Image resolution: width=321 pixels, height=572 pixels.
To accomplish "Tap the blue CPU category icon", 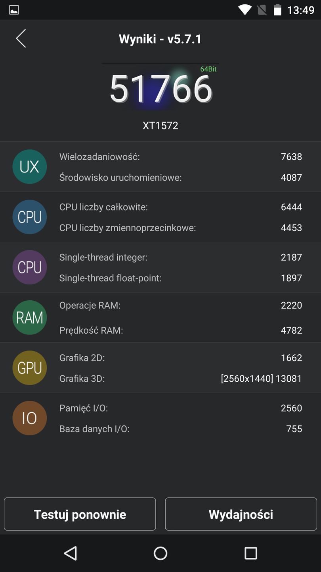I will click(x=30, y=217).
